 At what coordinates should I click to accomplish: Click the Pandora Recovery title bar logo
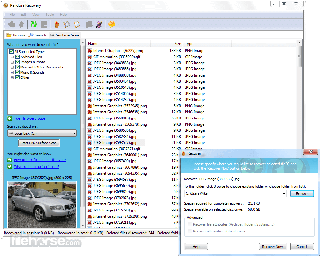pyautogui.click(x=6, y=5)
